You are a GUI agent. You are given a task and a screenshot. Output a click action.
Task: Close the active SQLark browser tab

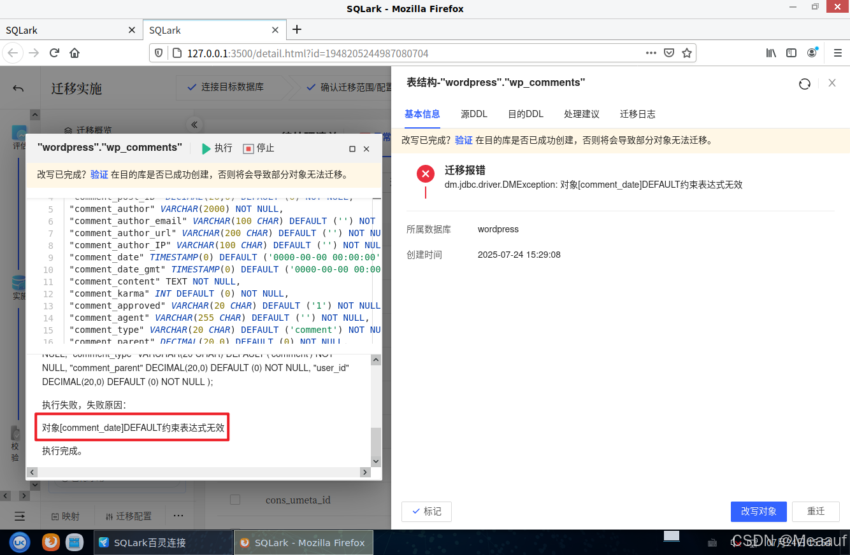pyautogui.click(x=275, y=30)
